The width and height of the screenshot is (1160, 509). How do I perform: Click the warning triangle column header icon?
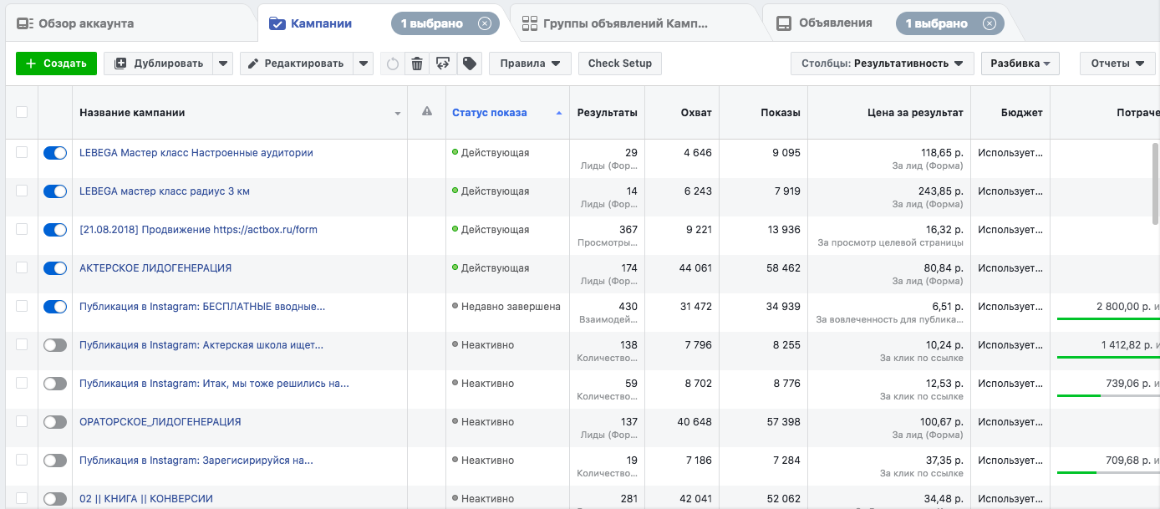coord(427,112)
